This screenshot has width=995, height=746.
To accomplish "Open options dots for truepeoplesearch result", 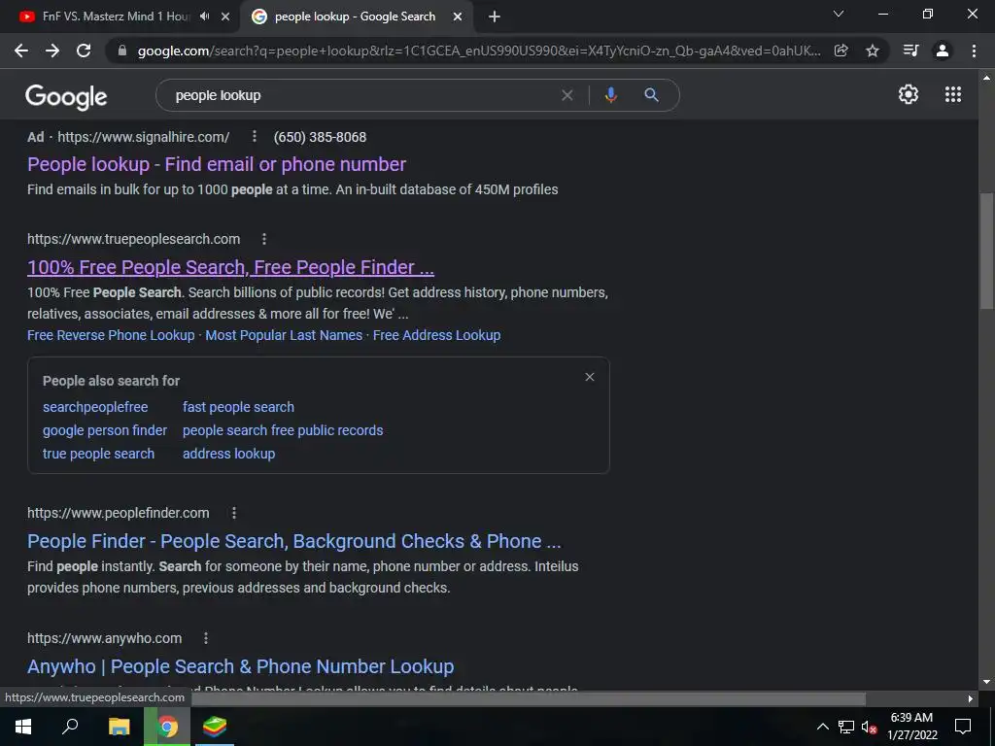I will [264, 239].
